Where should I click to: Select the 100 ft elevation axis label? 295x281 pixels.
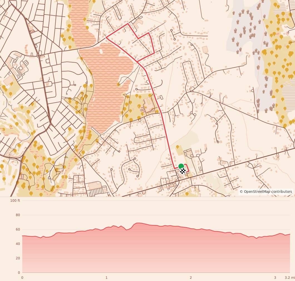point(15,201)
